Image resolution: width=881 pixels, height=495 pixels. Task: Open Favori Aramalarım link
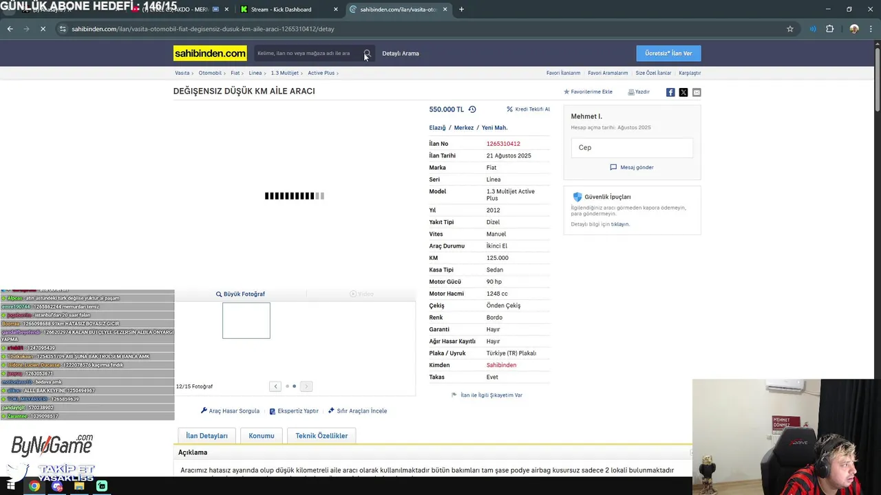(x=608, y=73)
